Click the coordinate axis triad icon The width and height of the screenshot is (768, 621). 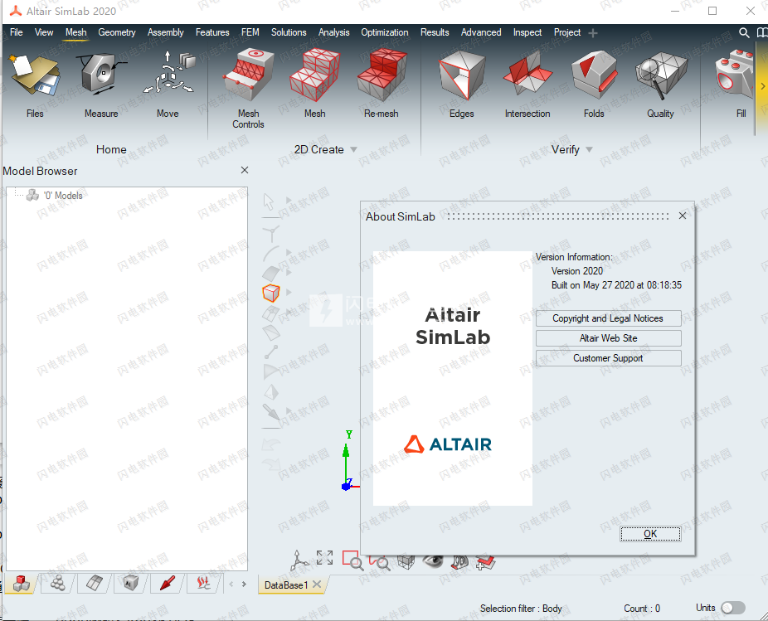(299, 560)
